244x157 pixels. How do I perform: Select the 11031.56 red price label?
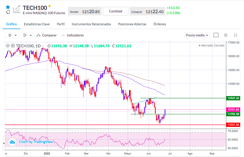click(x=233, y=125)
